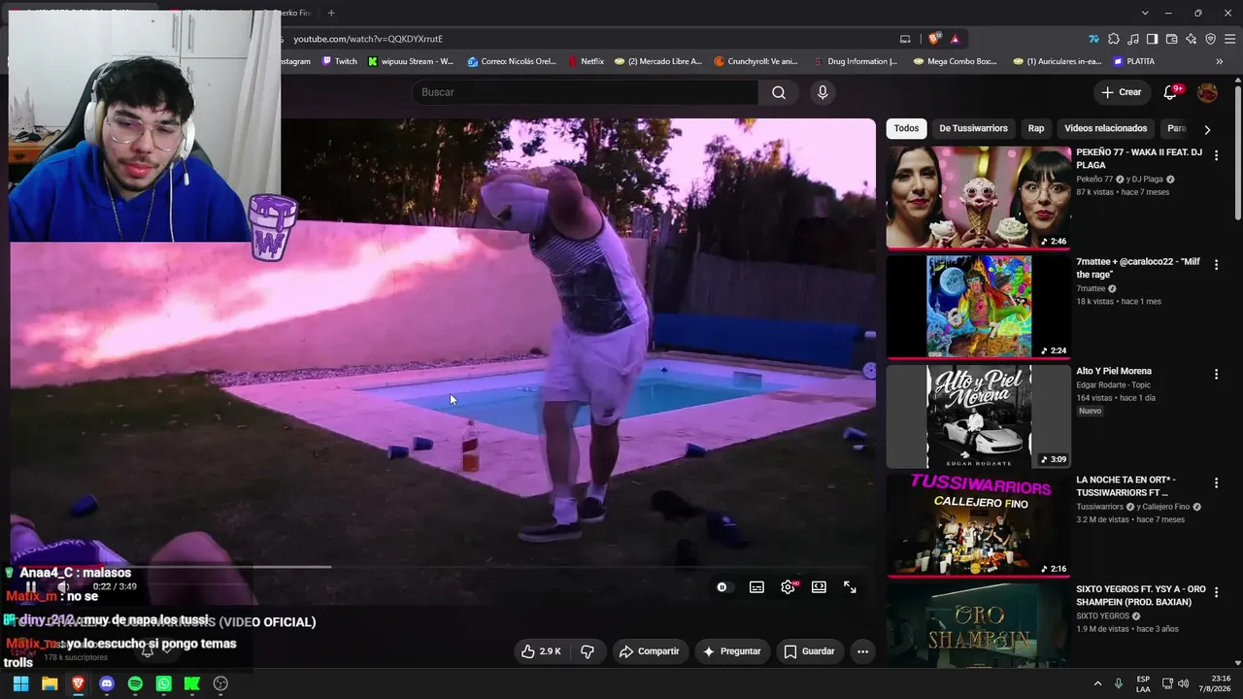The height and width of the screenshot is (699, 1243).
Task: Click the Brave VPN shield icon
Action: 1210,39
